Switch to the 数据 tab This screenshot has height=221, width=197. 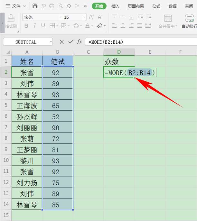click(173, 6)
